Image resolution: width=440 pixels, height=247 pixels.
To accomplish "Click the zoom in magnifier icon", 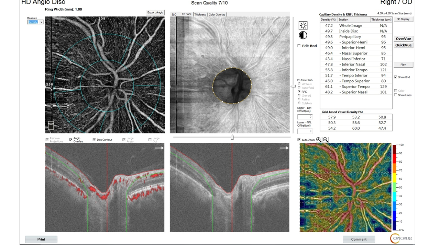I will click(319, 140).
